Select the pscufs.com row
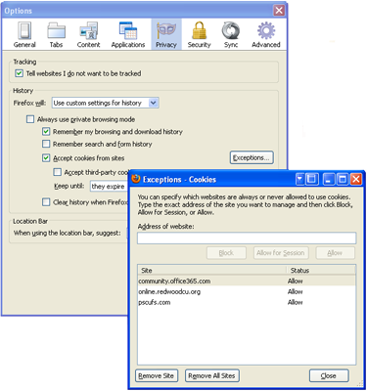367x391 pixels. 247,302
